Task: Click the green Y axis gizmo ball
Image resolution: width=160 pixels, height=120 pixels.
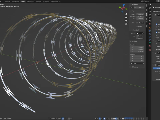Action: 120,7
